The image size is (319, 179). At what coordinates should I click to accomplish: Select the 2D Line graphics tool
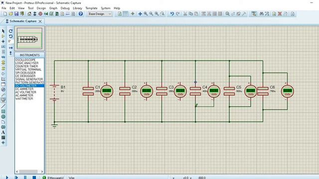(x=3, y=106)
